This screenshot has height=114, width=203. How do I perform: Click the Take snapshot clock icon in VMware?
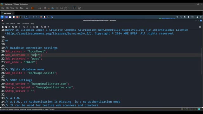tap(45, 8)
